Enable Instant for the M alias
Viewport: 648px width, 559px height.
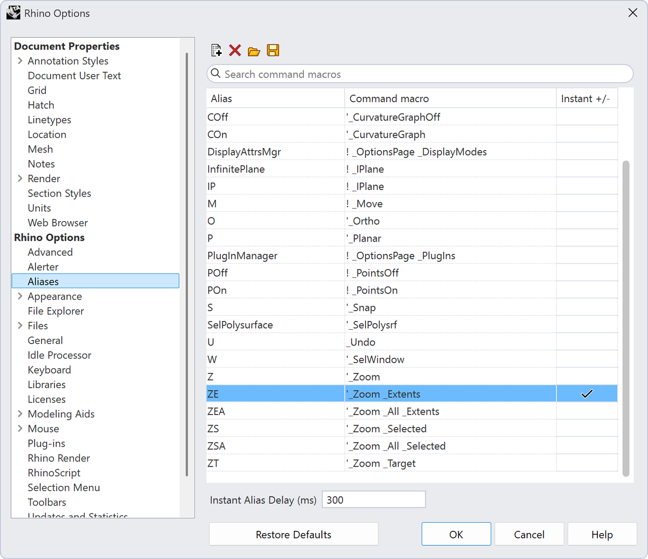pyautogui.click(x=587, y=204)
